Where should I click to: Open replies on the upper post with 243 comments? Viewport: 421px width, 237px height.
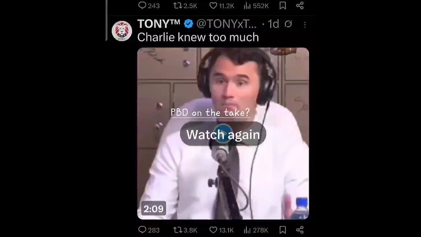coord(149,6)
